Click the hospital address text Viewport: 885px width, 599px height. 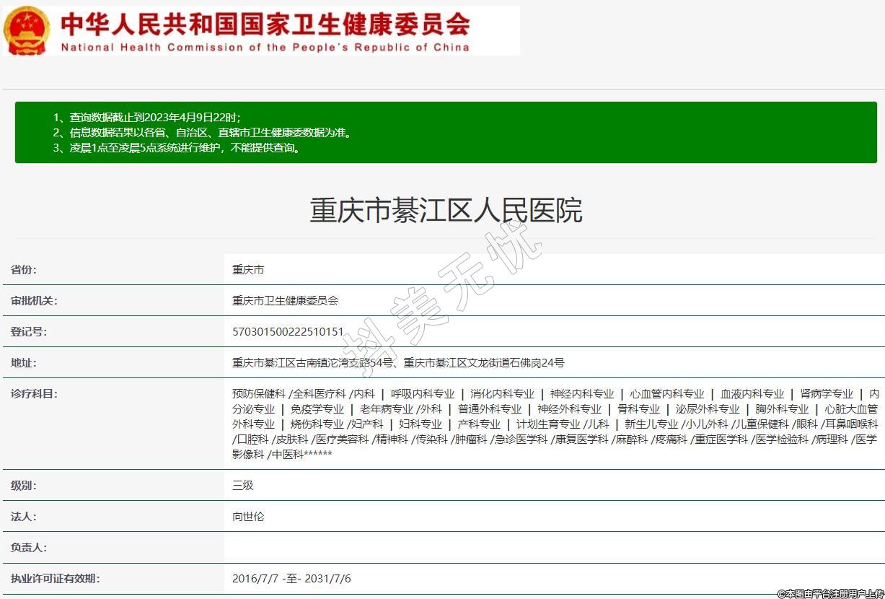point(398,363)
